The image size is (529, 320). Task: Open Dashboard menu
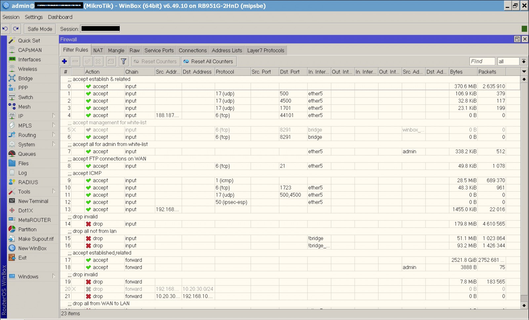tap(60, 17)
